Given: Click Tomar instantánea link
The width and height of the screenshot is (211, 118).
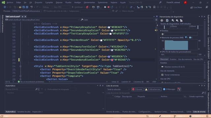Looking at the screenshot, I should pos(172,75).
